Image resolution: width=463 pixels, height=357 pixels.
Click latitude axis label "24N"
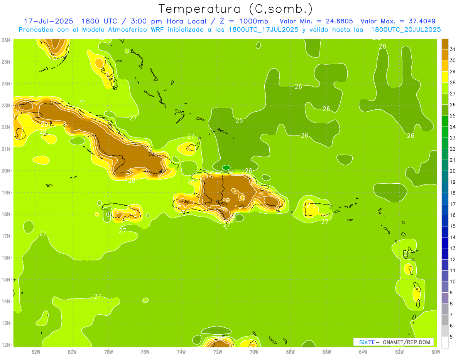(x=6, y=84)
